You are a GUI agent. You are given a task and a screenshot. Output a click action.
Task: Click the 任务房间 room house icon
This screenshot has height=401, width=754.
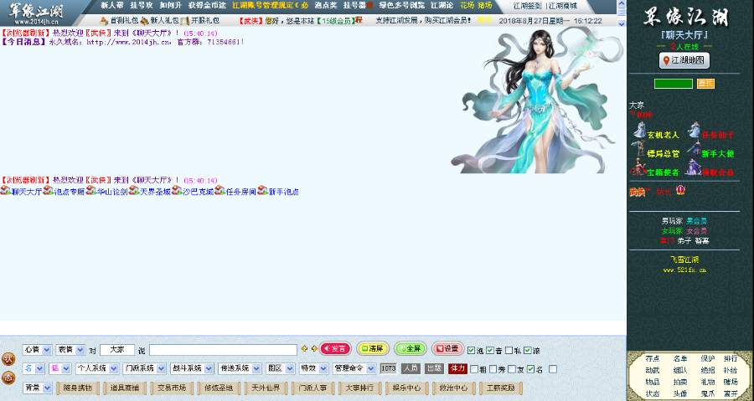(219, 191)
